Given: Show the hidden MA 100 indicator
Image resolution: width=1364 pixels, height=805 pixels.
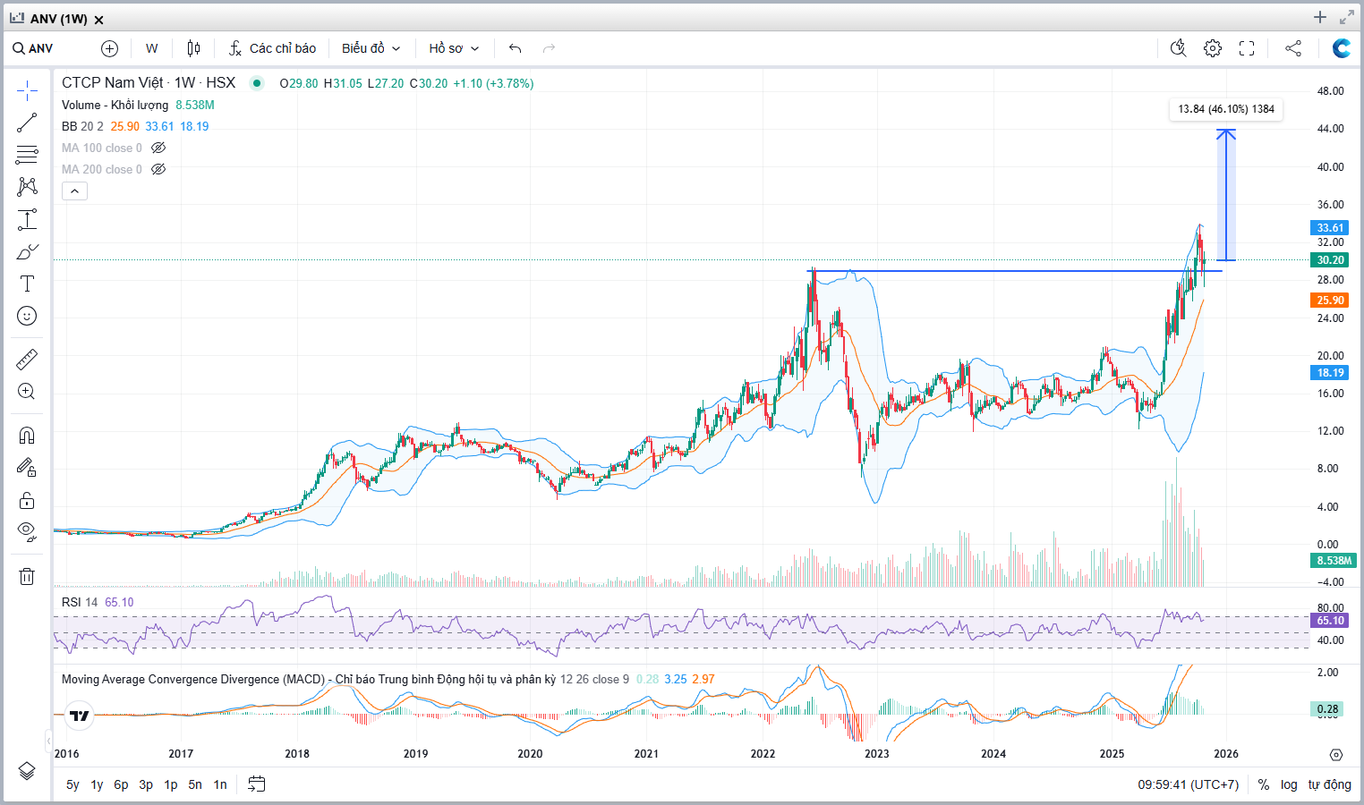Looking at the screenshot, I should point(158,148).
